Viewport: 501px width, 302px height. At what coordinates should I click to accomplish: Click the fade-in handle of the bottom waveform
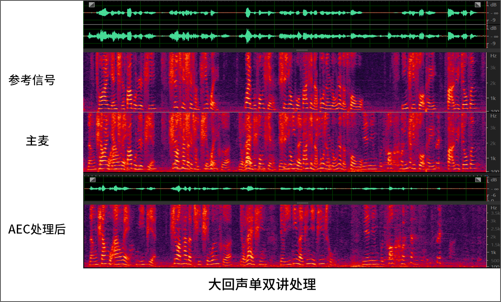93,180
